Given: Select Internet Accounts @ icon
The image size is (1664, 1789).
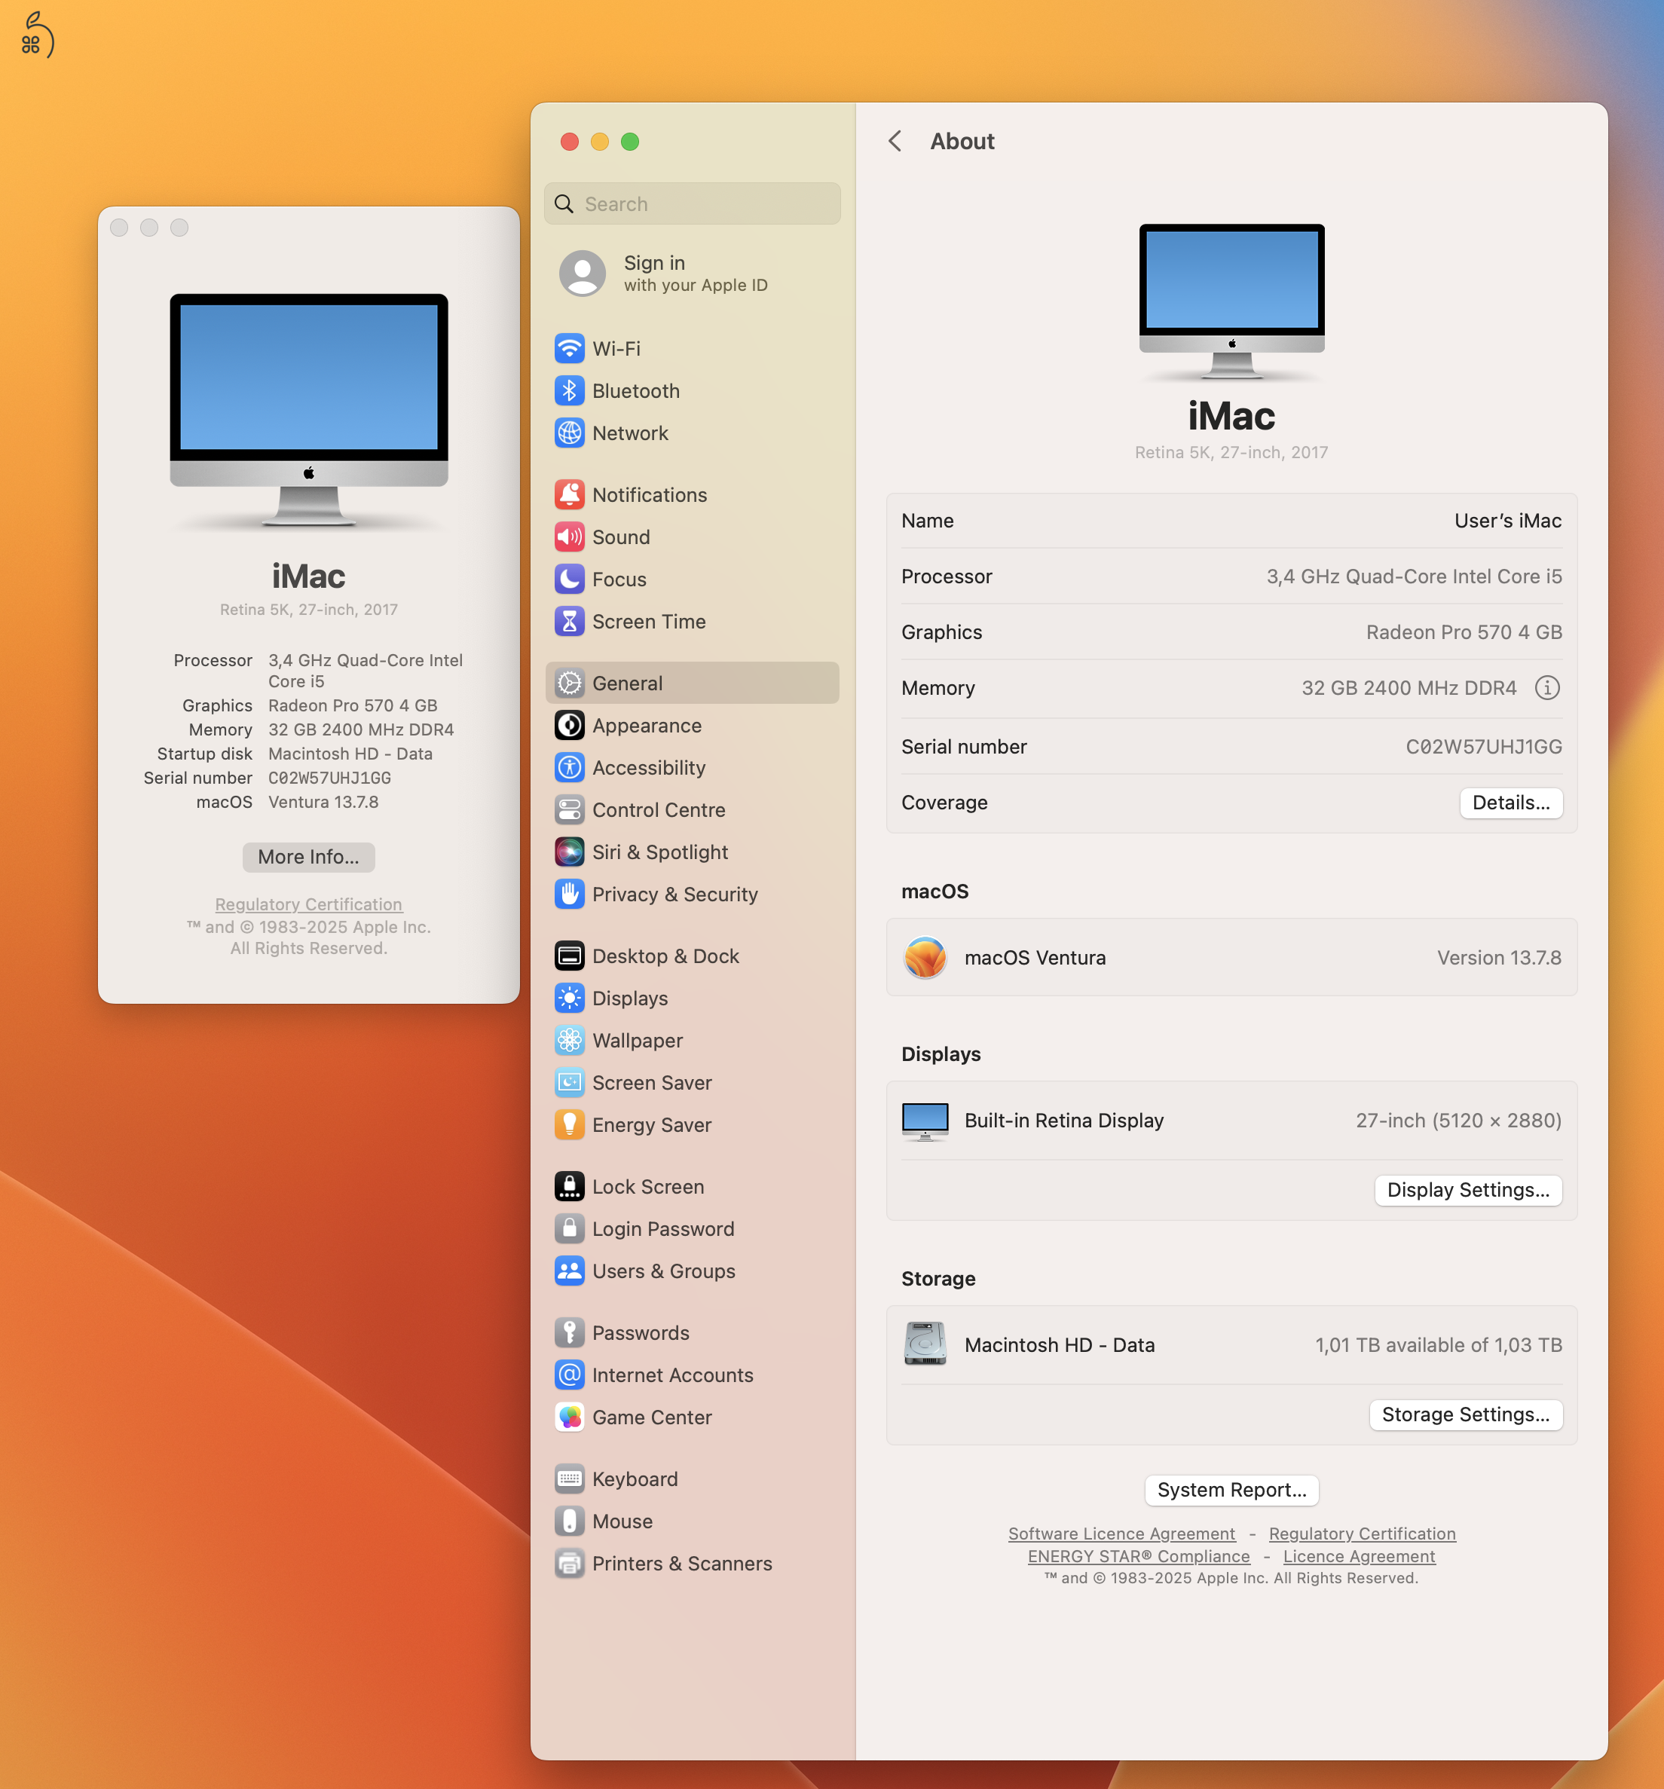Looking at the screenshot, I should 569,1375.
